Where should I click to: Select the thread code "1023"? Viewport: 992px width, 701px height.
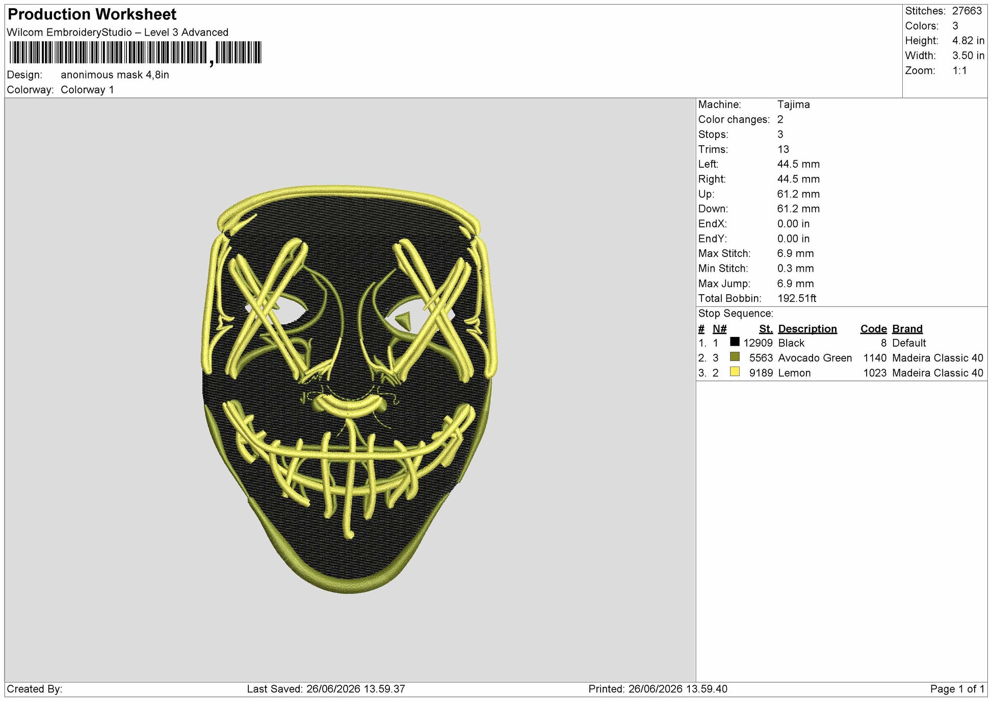(x=875, y=373)
